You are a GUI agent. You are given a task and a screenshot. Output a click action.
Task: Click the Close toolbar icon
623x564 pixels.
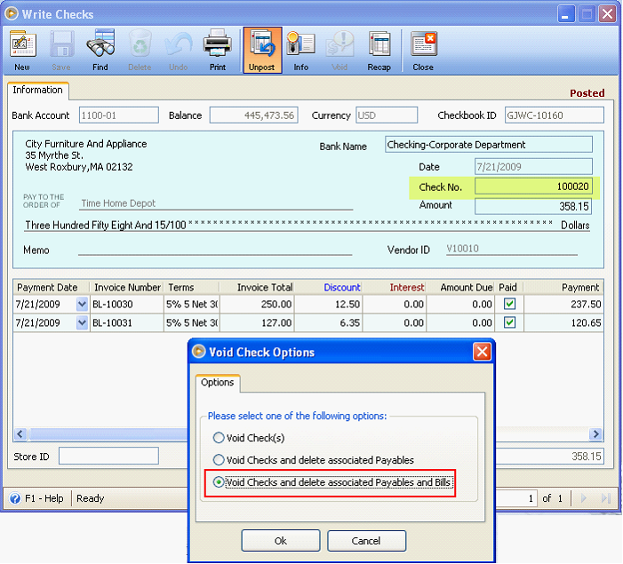coord(423,50)
